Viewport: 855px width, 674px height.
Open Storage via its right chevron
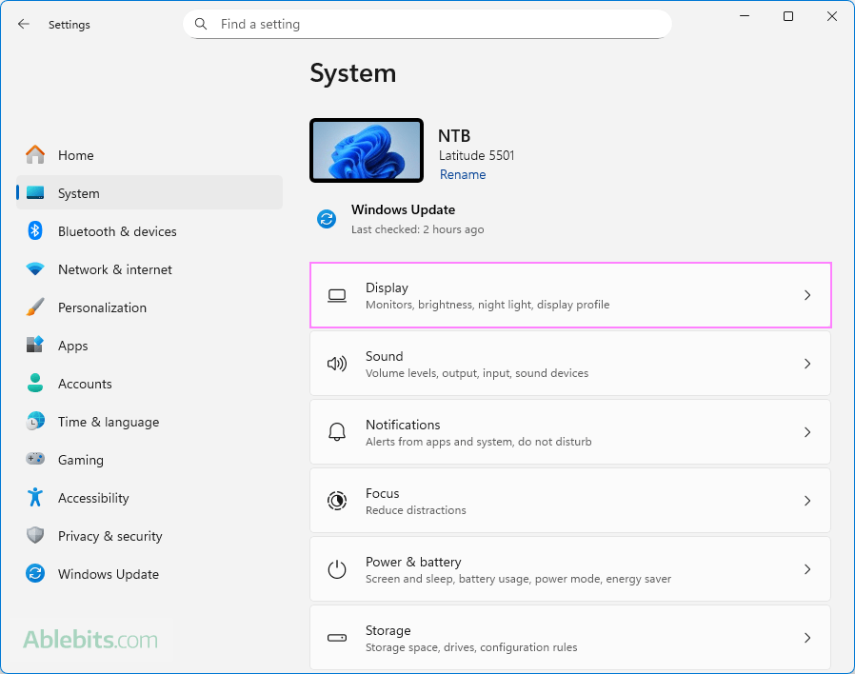807,638
